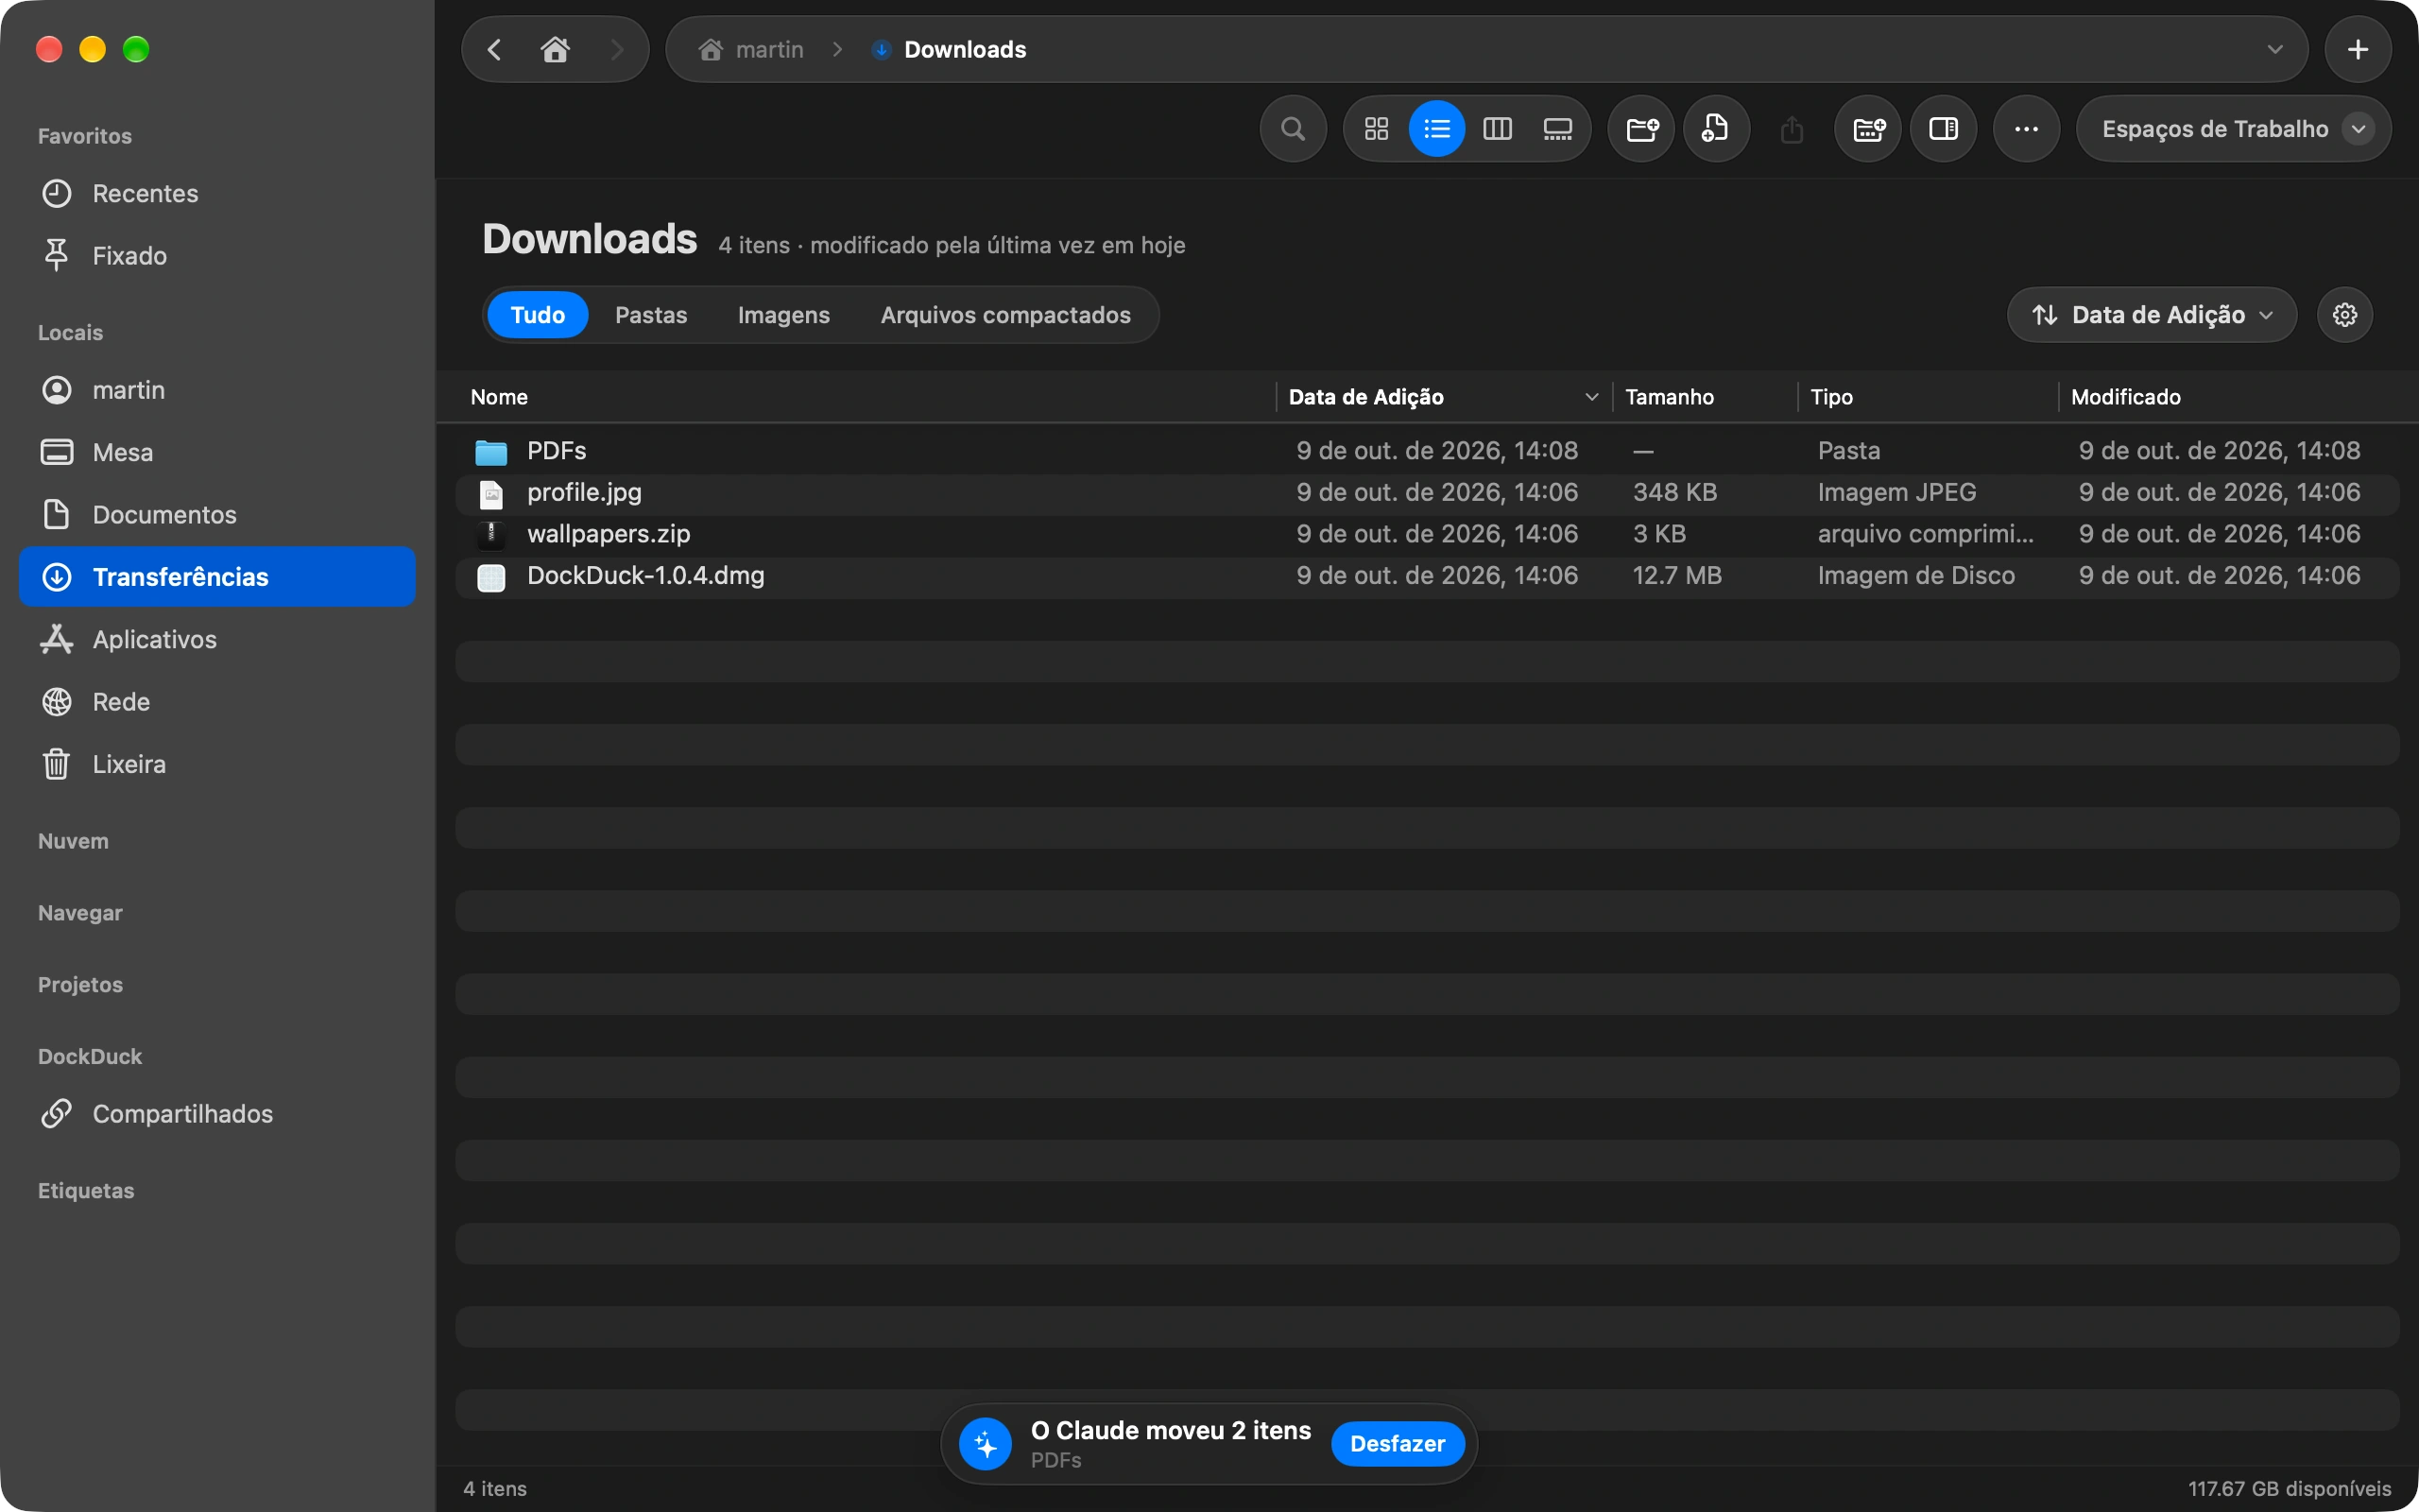
Task: Toggle sort arrow on Data de Adição column
Action: (1591, 397)
